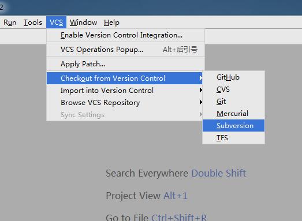Expand Checkout from Version Control submenu arrow
302x221 pixels.
200,78
